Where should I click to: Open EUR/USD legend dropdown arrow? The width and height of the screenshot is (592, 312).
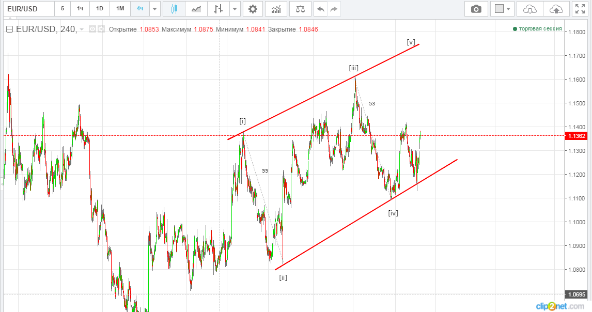click(82, 29)
